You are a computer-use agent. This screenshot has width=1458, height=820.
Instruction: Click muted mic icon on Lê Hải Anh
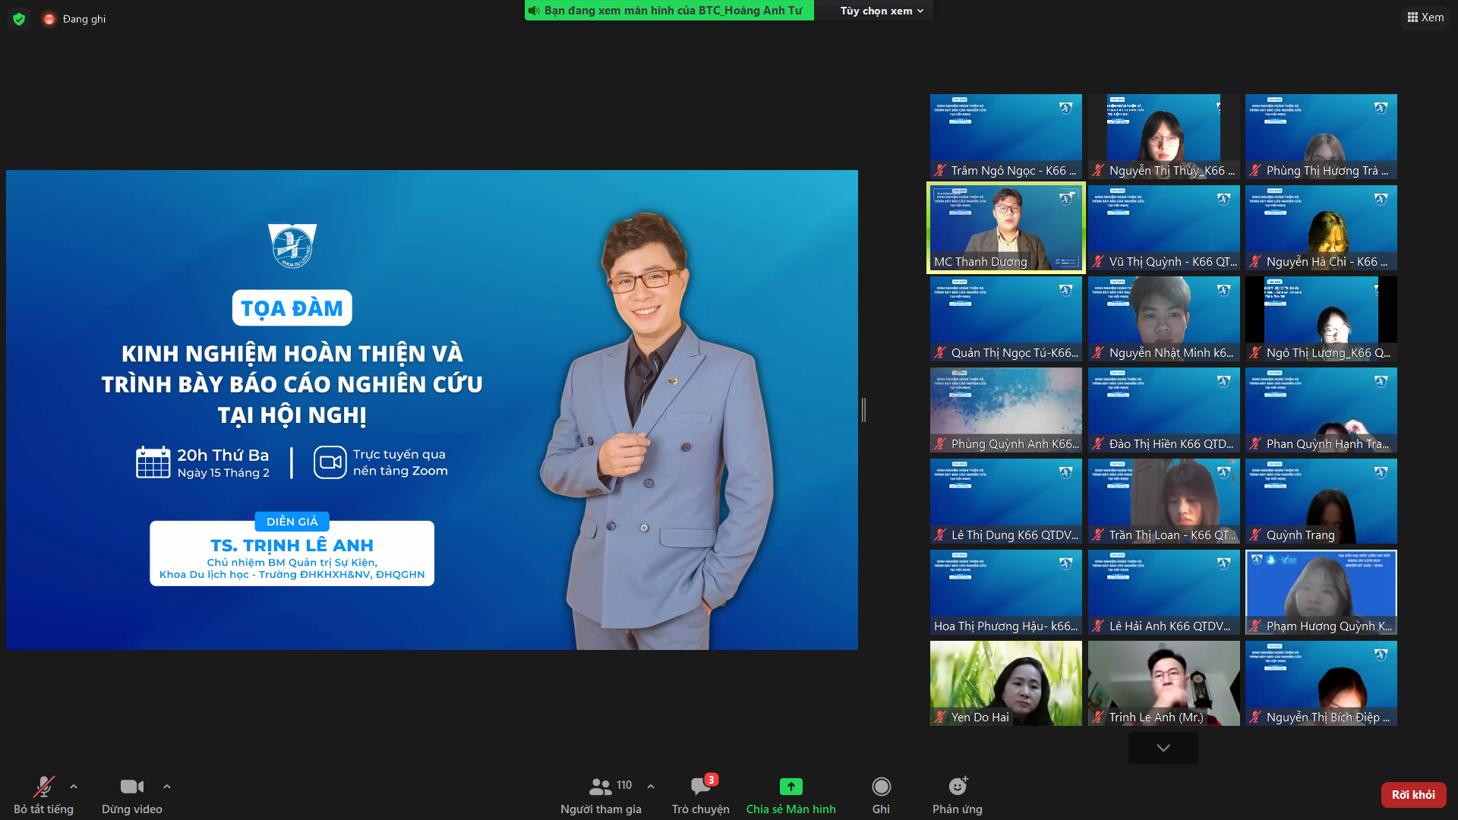tap(1098, 626)
